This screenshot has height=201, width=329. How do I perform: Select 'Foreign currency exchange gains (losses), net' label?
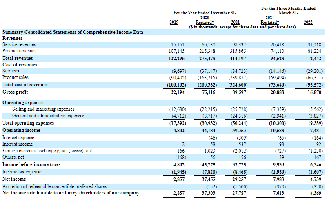[47, 151]
